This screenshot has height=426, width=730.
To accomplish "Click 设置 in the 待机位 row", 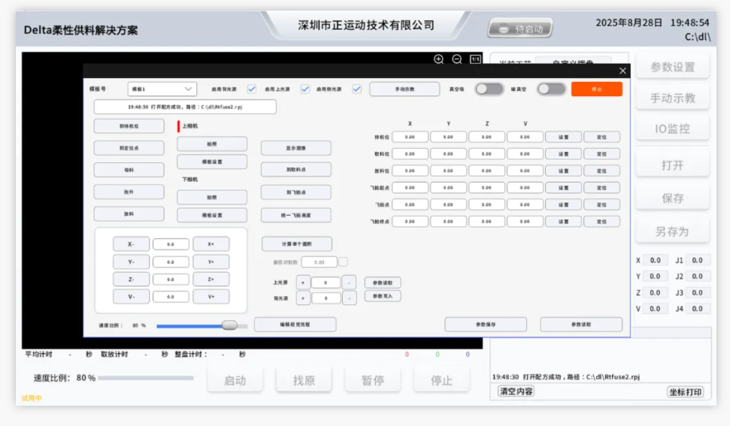I will [x=563, y=137].
